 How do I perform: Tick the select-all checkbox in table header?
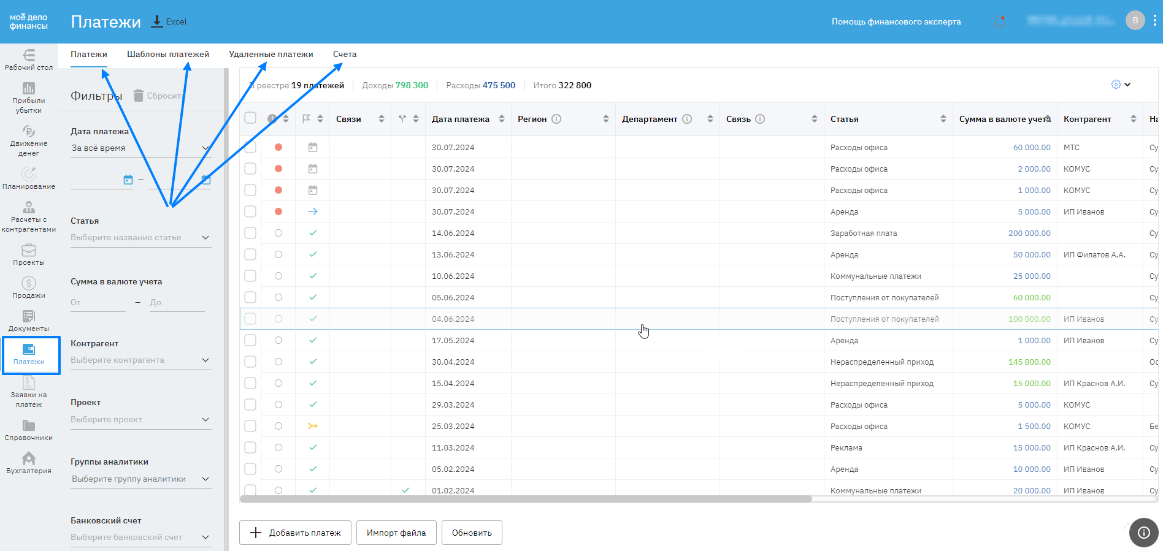coord(250,118)
